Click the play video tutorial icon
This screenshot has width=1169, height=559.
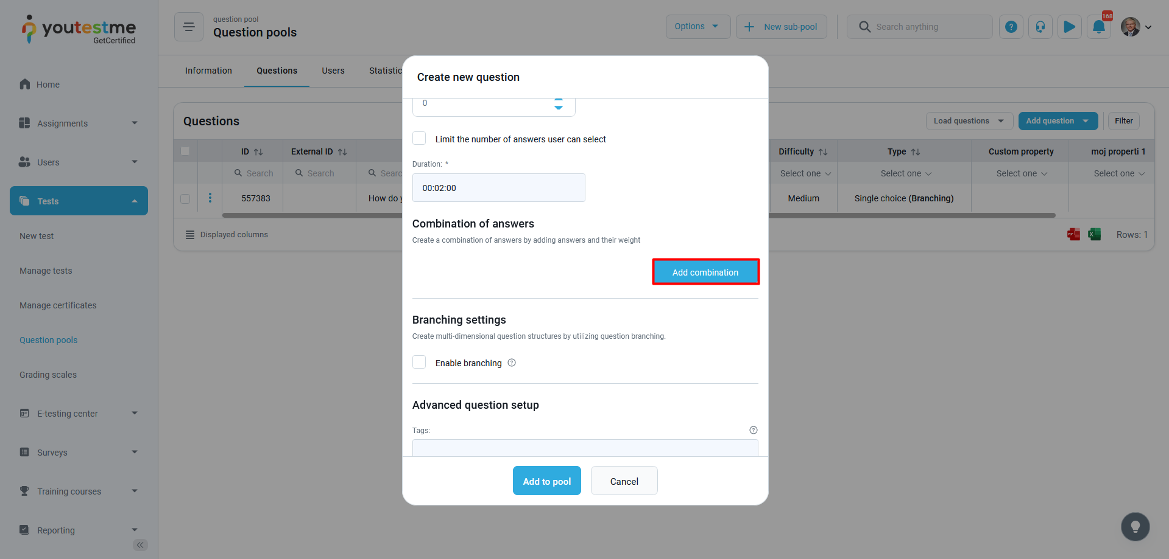[x=1069, y=27]
